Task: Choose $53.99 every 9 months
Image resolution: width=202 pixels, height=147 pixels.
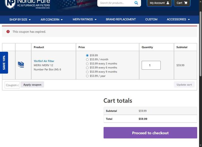Action: 87,72
